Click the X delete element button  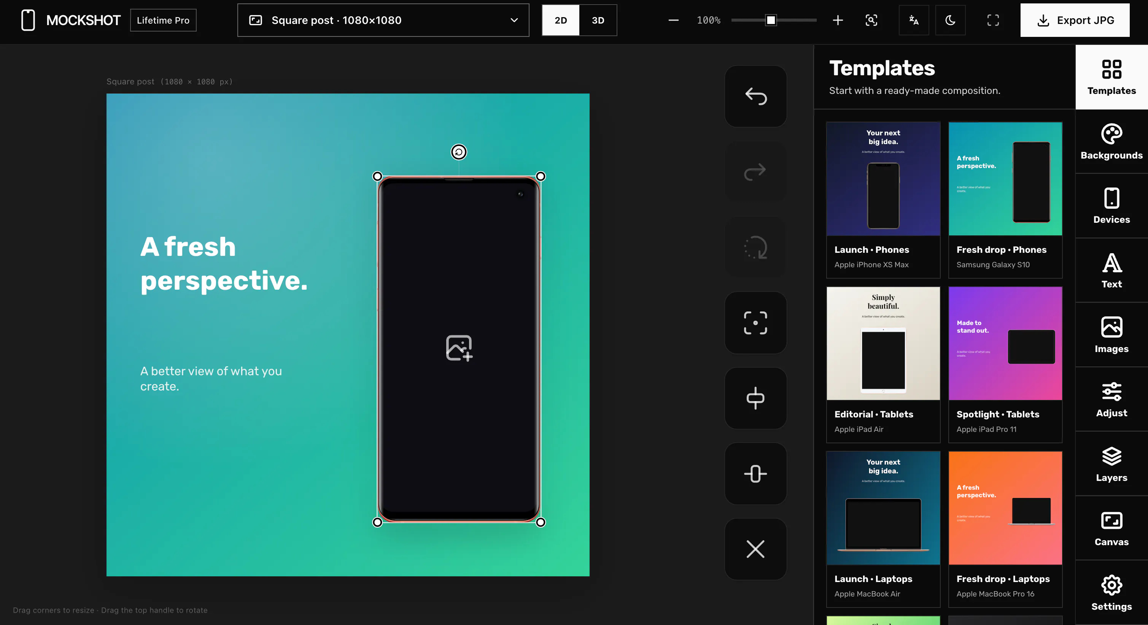755,549
